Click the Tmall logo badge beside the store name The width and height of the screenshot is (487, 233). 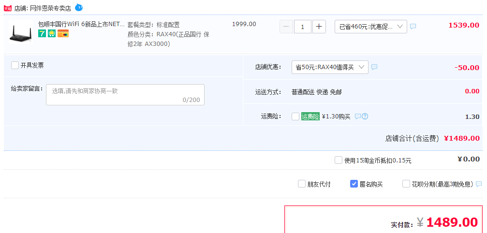click(8, 8)
